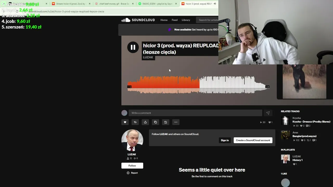
Task: Close the chief keef money gif tab
Action: [x=133, y=4]
